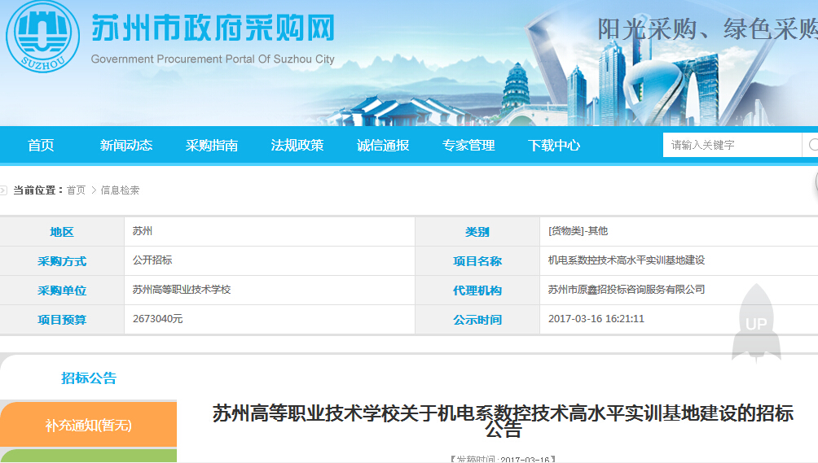Click the 苏州 region value
This screenshot has width=818, height=463.
(143, 231)
